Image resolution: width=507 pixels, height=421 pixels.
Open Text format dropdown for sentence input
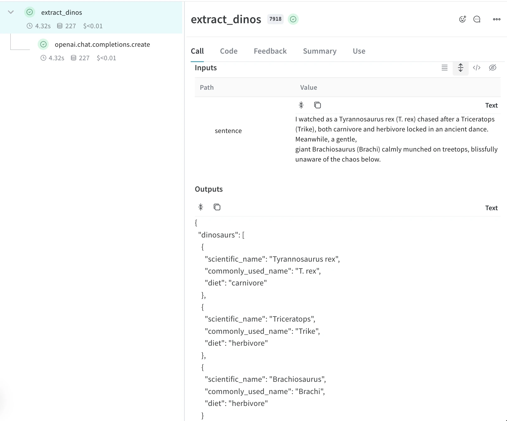click(x=491, y=105)
